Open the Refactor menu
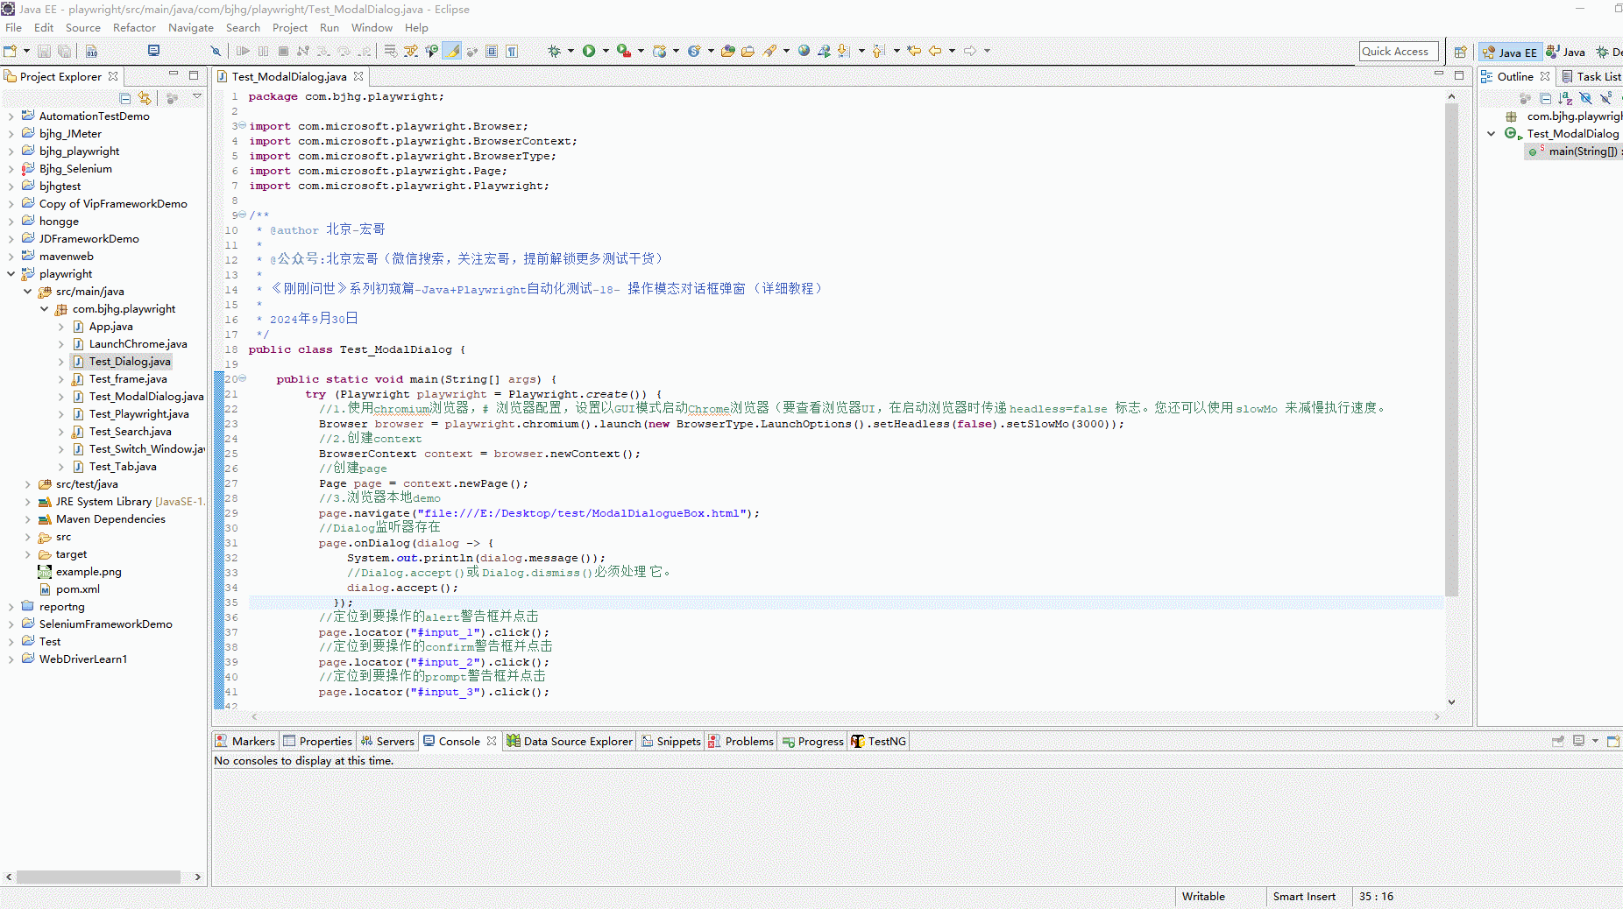 (134, 27)
